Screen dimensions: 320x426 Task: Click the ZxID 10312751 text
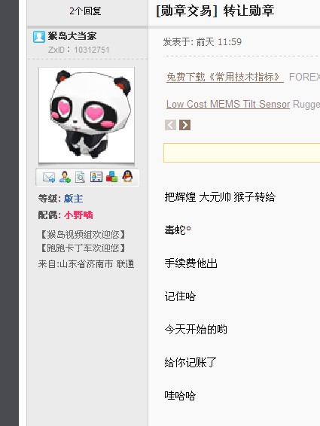78,50
